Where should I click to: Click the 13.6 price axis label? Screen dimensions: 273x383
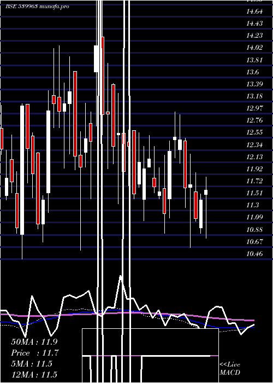coord(252,72)
